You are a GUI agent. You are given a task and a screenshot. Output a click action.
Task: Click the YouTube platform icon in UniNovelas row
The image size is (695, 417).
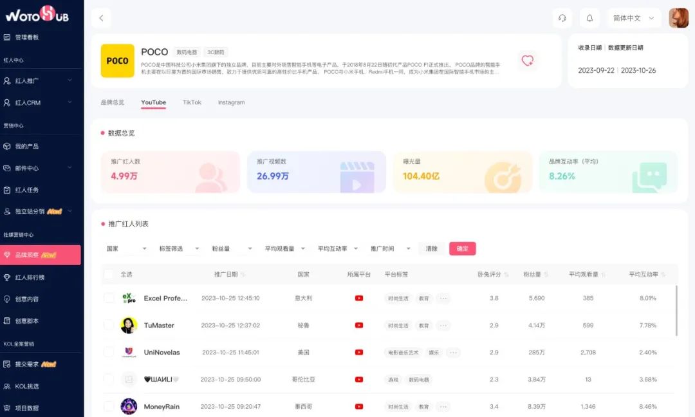pyautogui.click(x=358, y=352)
